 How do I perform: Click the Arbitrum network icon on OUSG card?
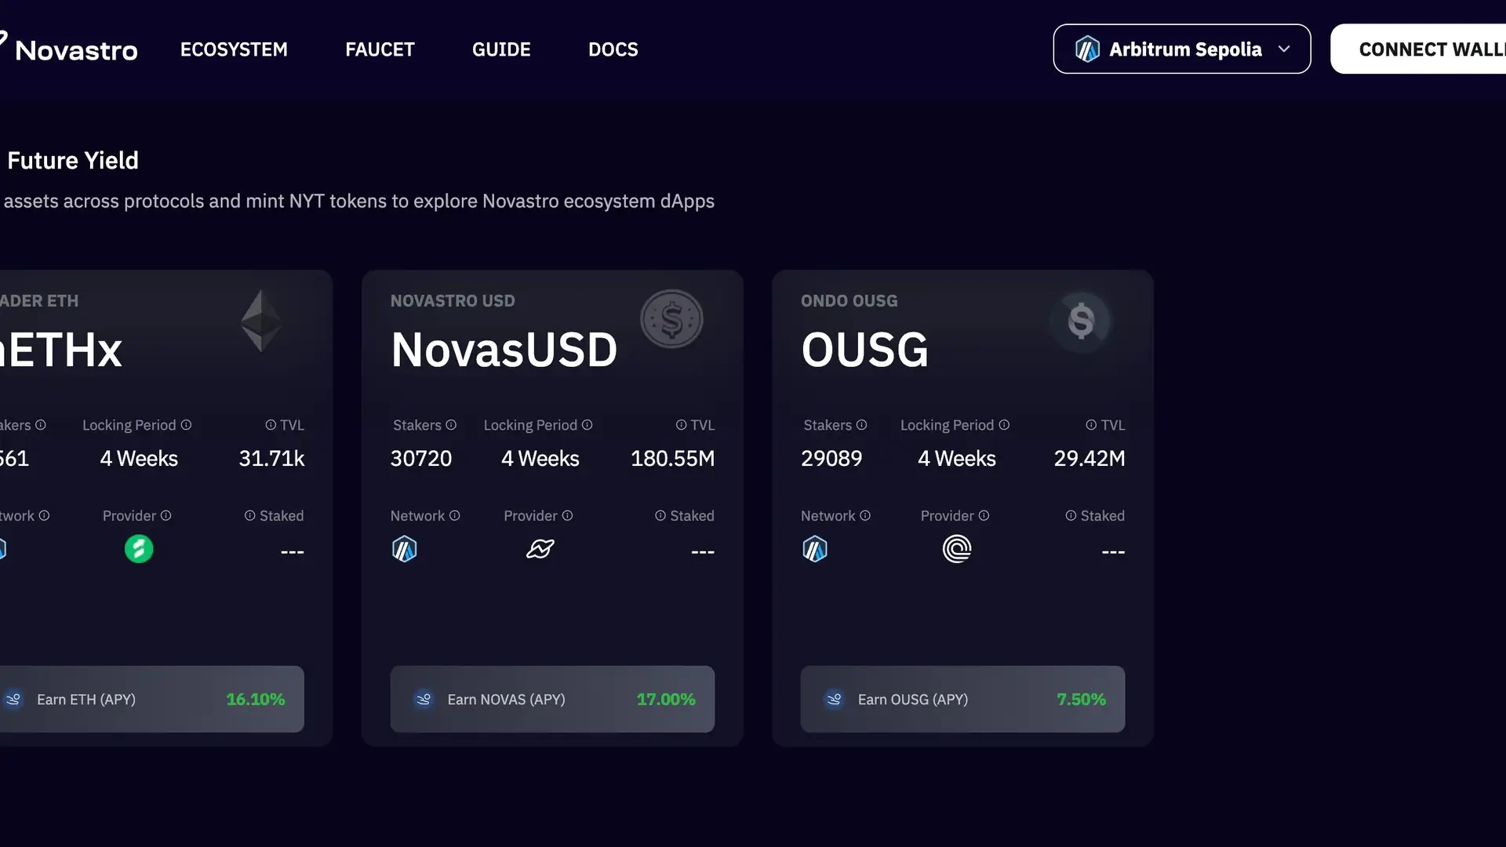coord(815,549)
